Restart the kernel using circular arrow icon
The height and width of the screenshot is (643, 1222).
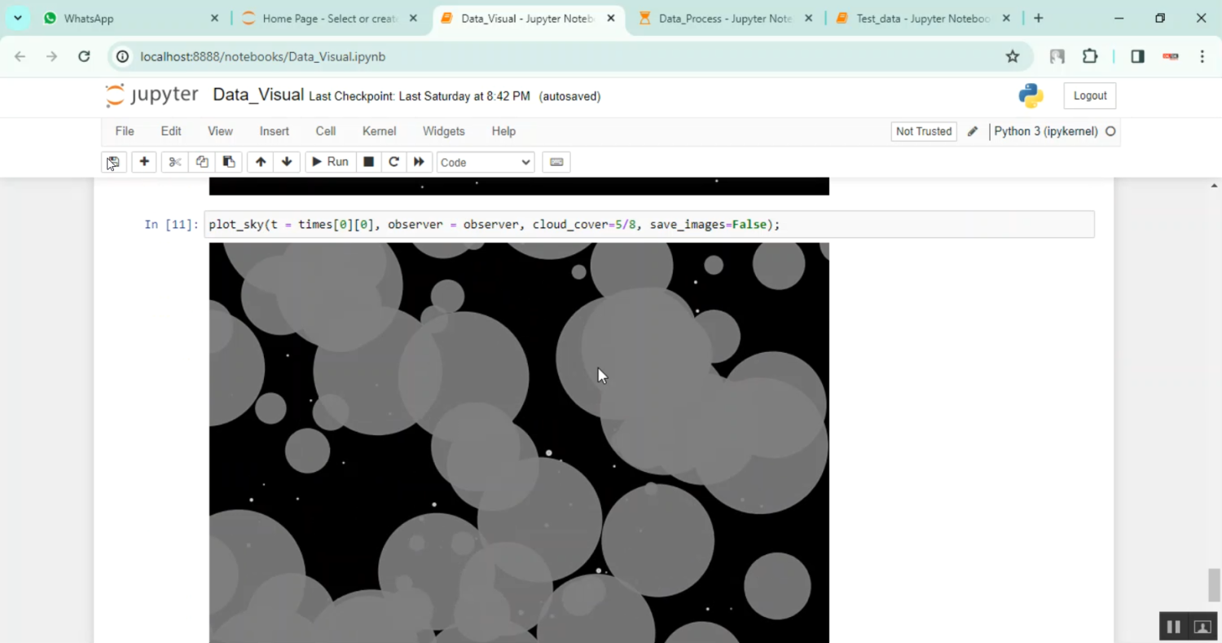point(393,161)
